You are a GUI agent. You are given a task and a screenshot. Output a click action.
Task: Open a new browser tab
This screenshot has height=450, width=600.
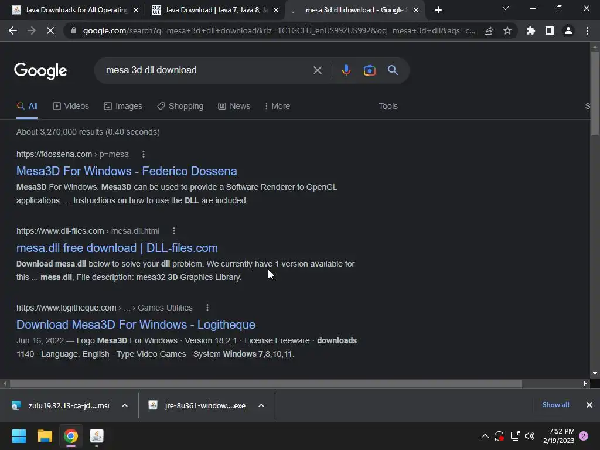[x=438, y=10]
